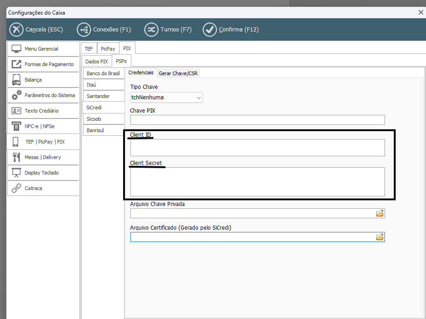This screenshot has height=319, width=426.
Task: Open Parâmetros do Sistema settings
Action: point(43,95)
